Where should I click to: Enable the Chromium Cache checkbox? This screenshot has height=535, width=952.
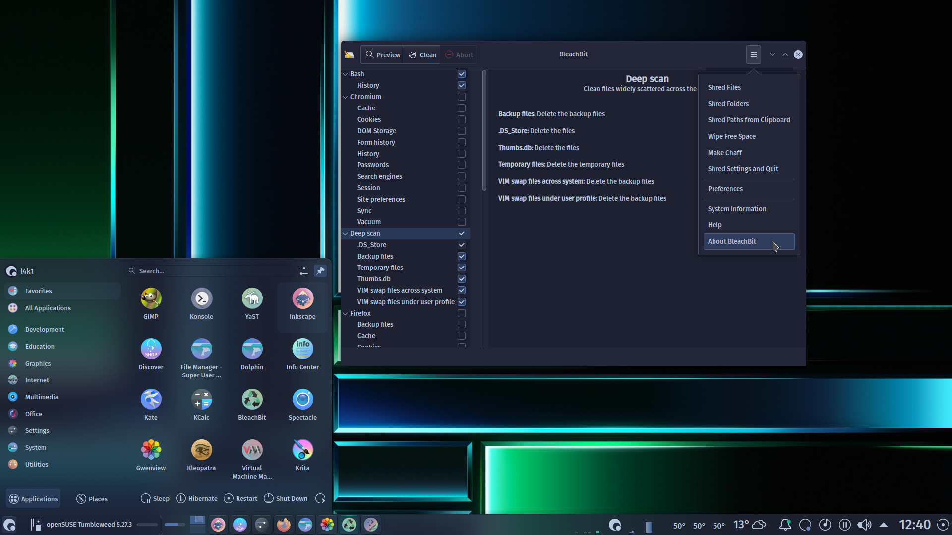[x=462, y=108]
